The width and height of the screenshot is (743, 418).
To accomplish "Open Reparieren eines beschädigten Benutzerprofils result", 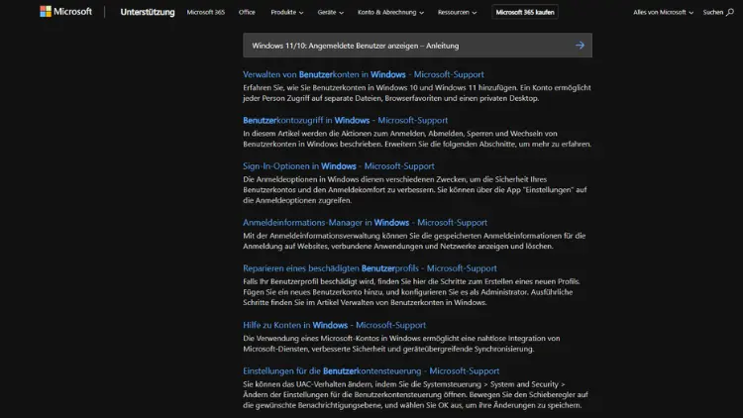I will [371, 268].
